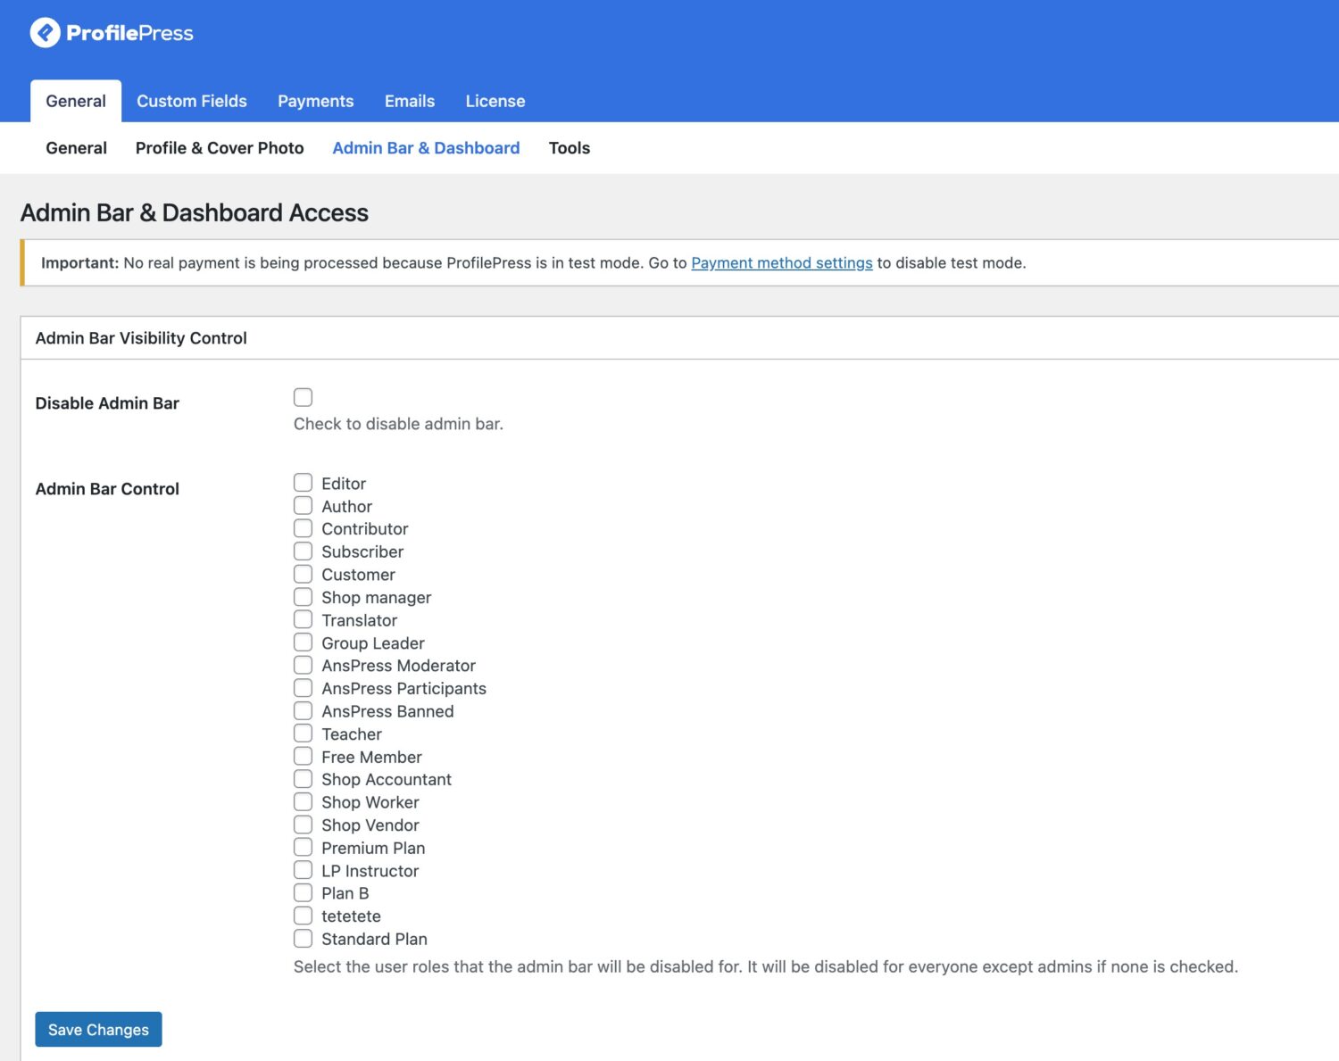This screenshot has width=1339, height=1061.
Task: Open the Payments tab
Action: 315,101
